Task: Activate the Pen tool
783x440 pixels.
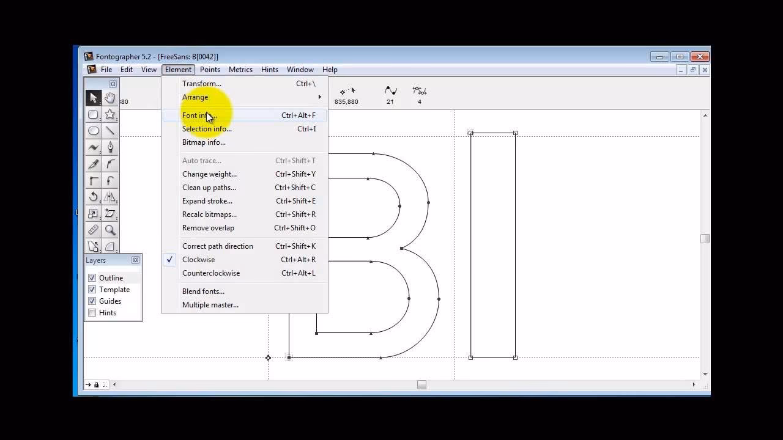Action: point(111,147)
